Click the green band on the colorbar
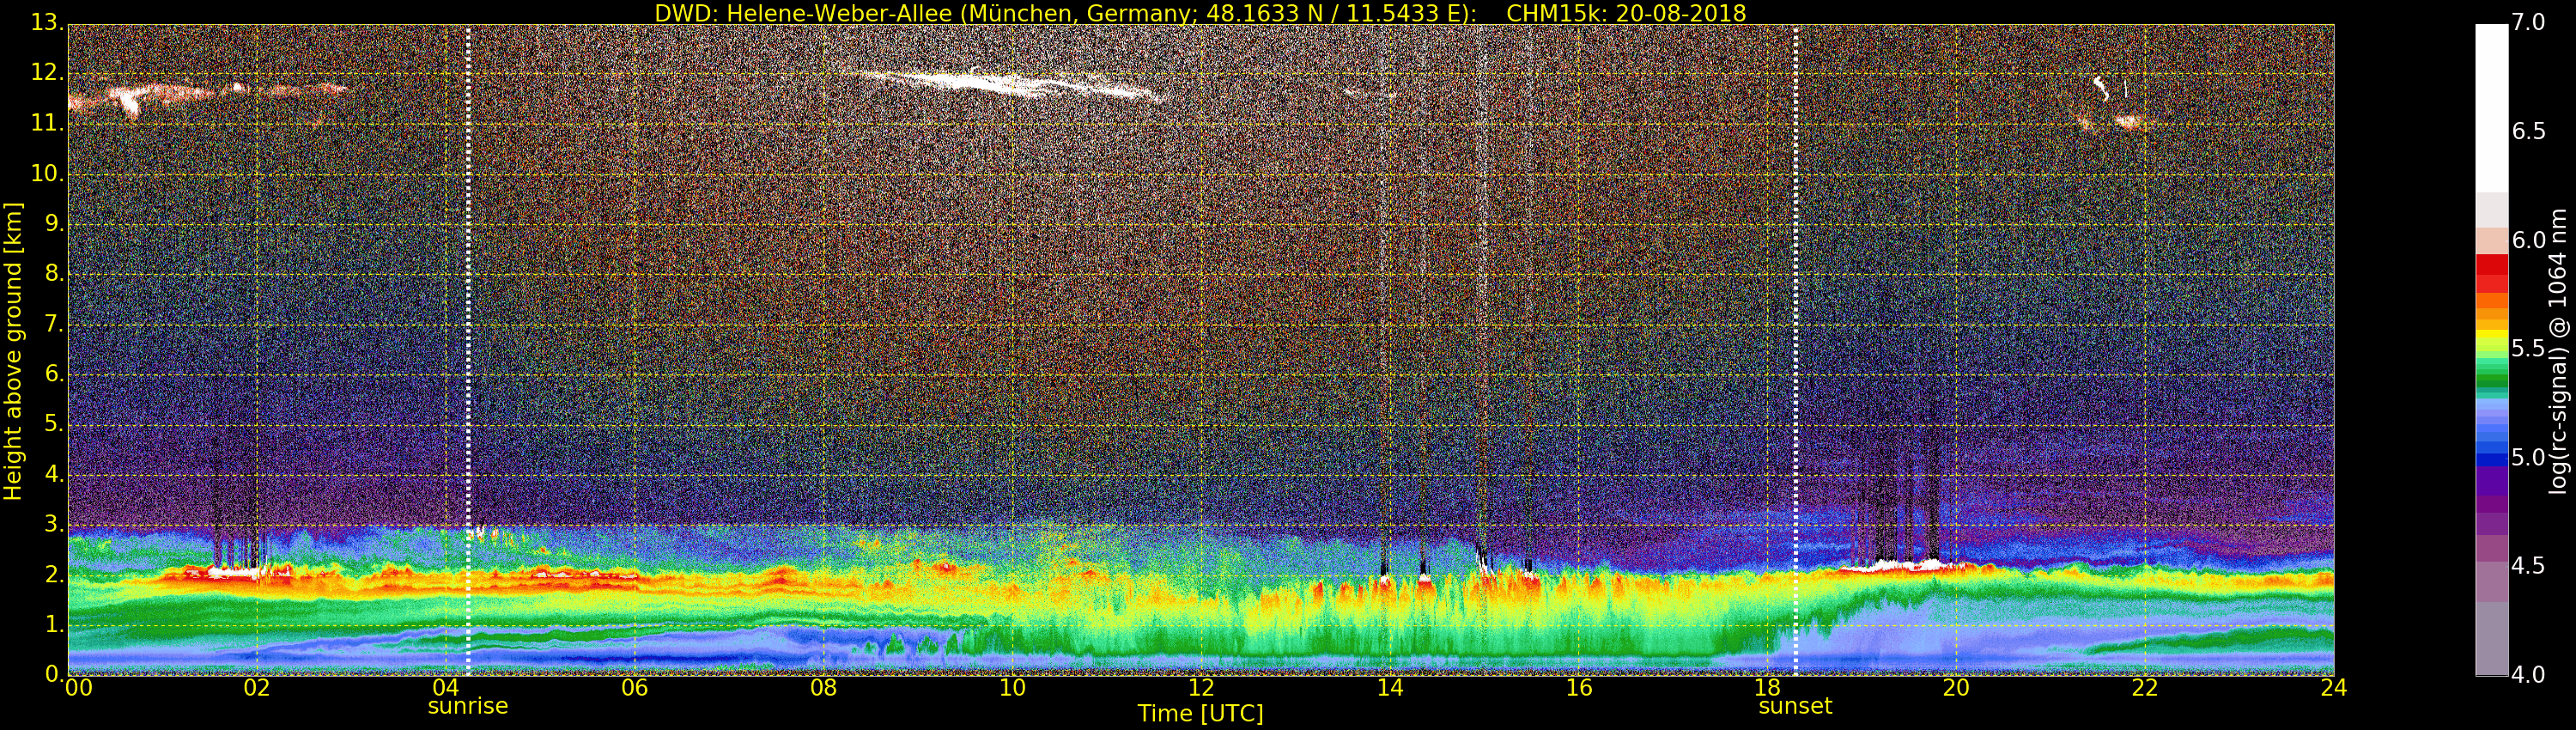Viewport: 2576px width, 730px height. click(2491, 377)
